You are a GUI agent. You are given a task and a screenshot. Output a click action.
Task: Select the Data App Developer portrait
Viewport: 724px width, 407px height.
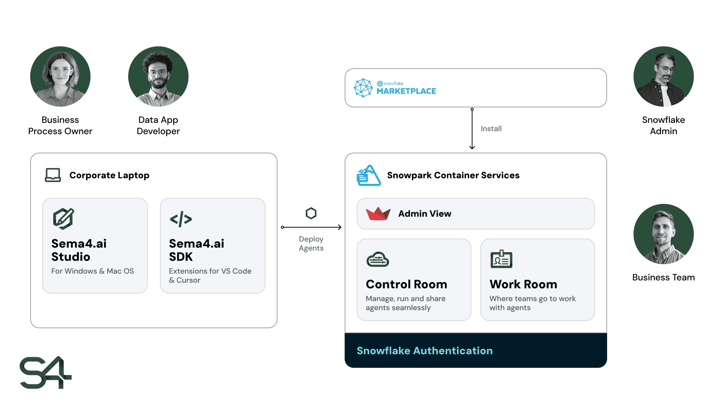point(158,77)
